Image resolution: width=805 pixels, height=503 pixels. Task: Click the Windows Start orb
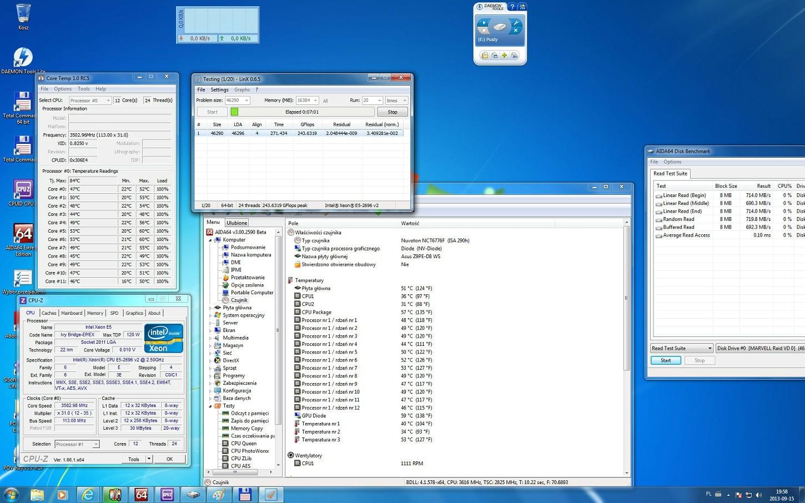pyautogui.click(x=11, y=494)
